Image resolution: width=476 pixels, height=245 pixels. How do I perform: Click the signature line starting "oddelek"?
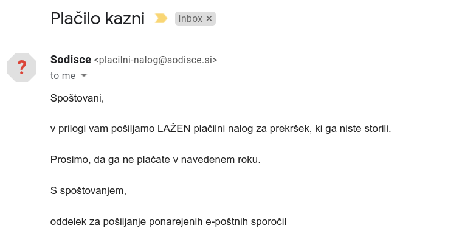(168, 221)
